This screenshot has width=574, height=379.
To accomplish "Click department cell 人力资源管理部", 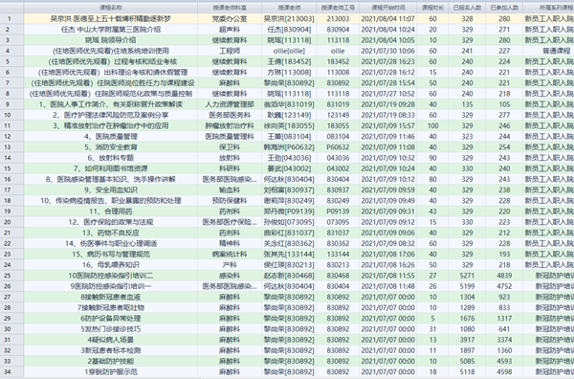I will point(230,104).
